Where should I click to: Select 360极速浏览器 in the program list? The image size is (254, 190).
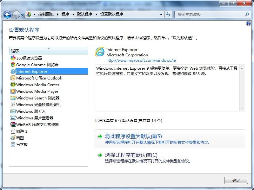[x=29, y=58]
